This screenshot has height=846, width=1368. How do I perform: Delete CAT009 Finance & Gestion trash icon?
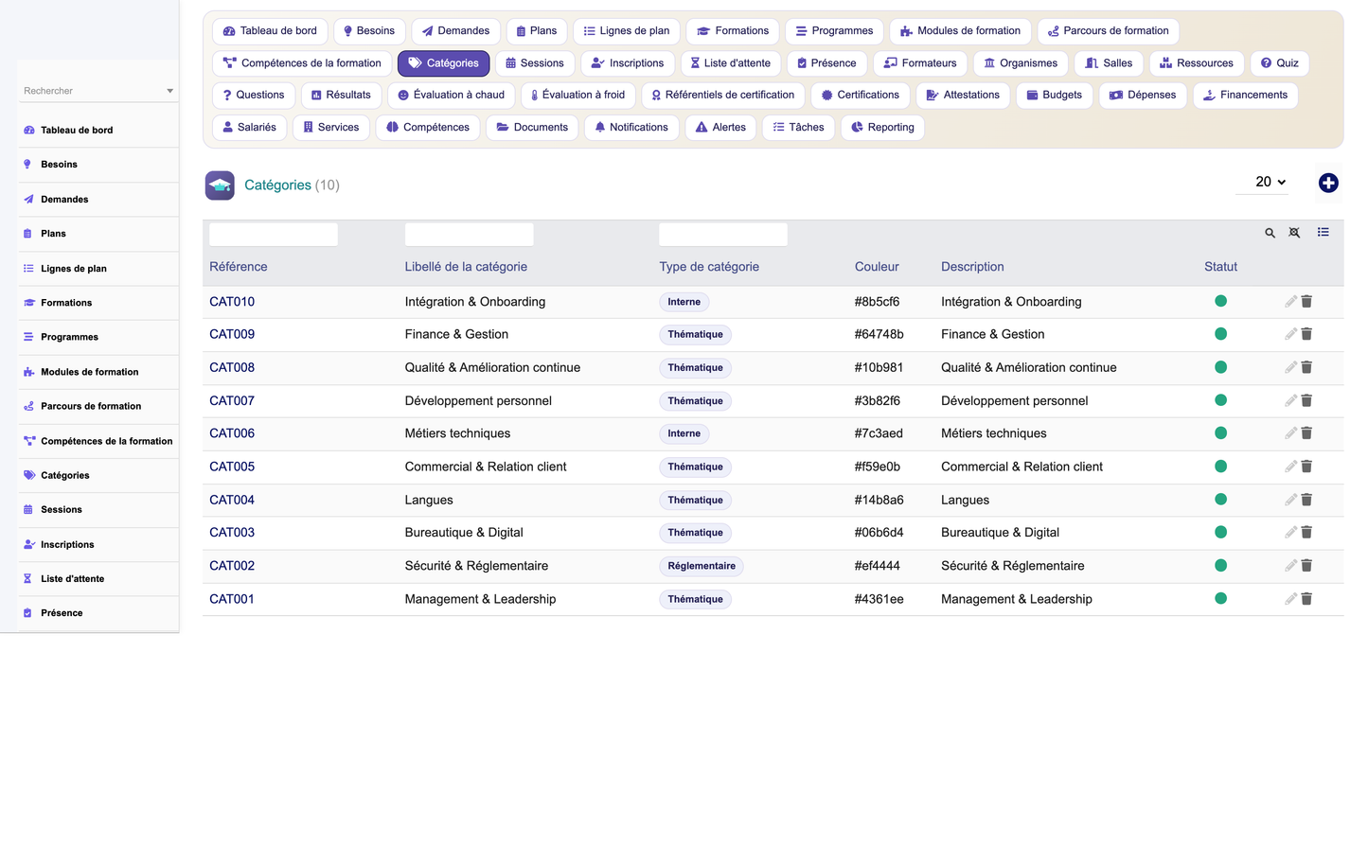1306,334
